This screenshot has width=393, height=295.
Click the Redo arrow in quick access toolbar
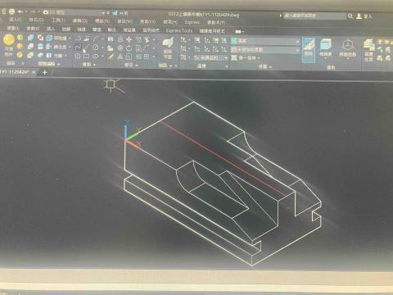[x=34, y=12]
